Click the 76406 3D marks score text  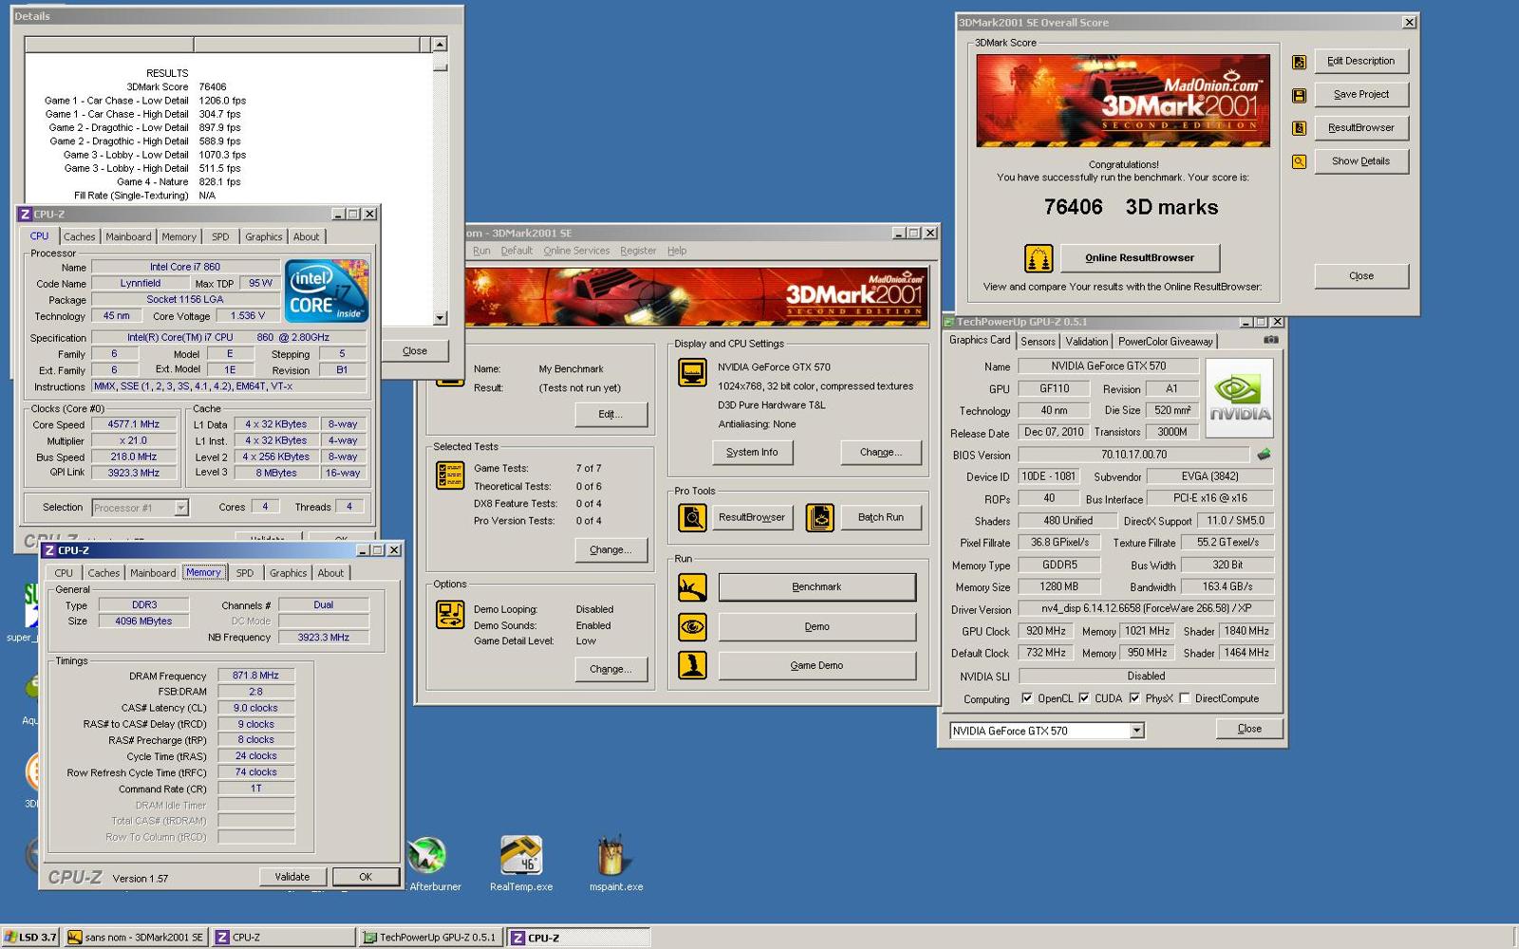tap(1131, 207)
